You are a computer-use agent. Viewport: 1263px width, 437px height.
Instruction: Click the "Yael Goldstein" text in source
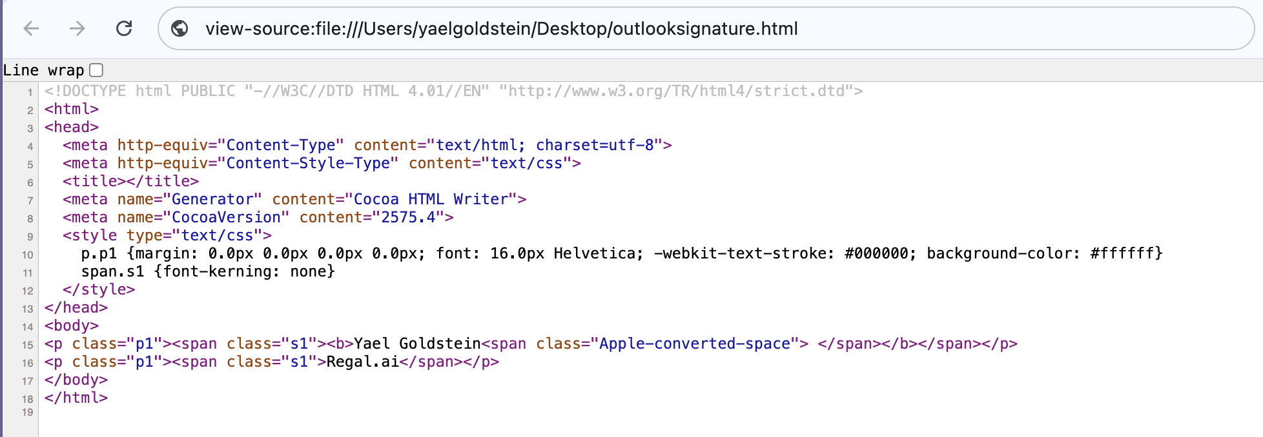(417, 344)
